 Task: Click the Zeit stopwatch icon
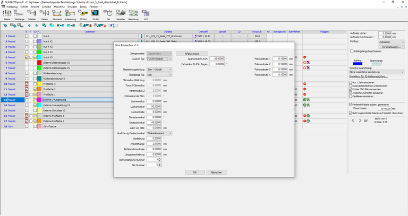pyautogui.click(x=108, y=13)
